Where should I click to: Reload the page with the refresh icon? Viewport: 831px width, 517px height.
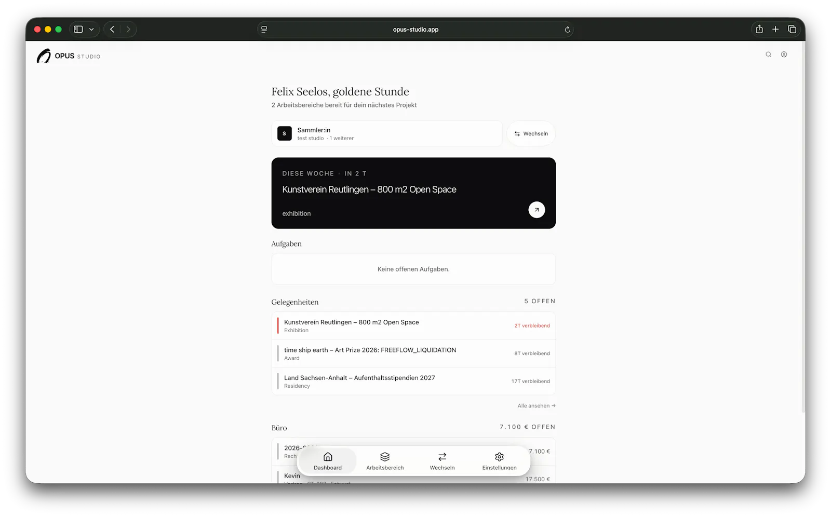coord(567,30)
